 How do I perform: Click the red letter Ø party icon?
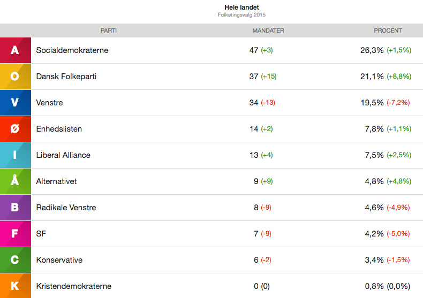(x=15, y=129)
